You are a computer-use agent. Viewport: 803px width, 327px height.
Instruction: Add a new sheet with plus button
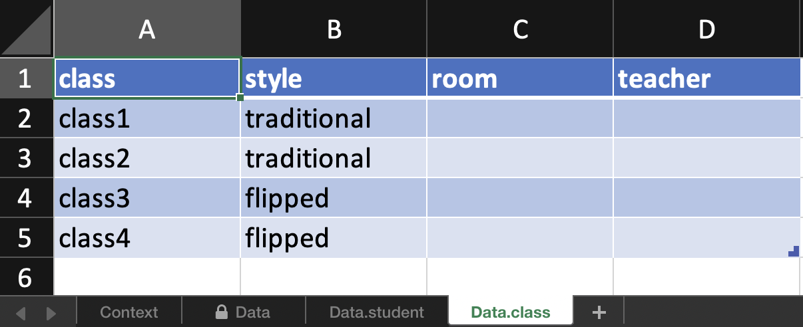click(x=599, y=312)
